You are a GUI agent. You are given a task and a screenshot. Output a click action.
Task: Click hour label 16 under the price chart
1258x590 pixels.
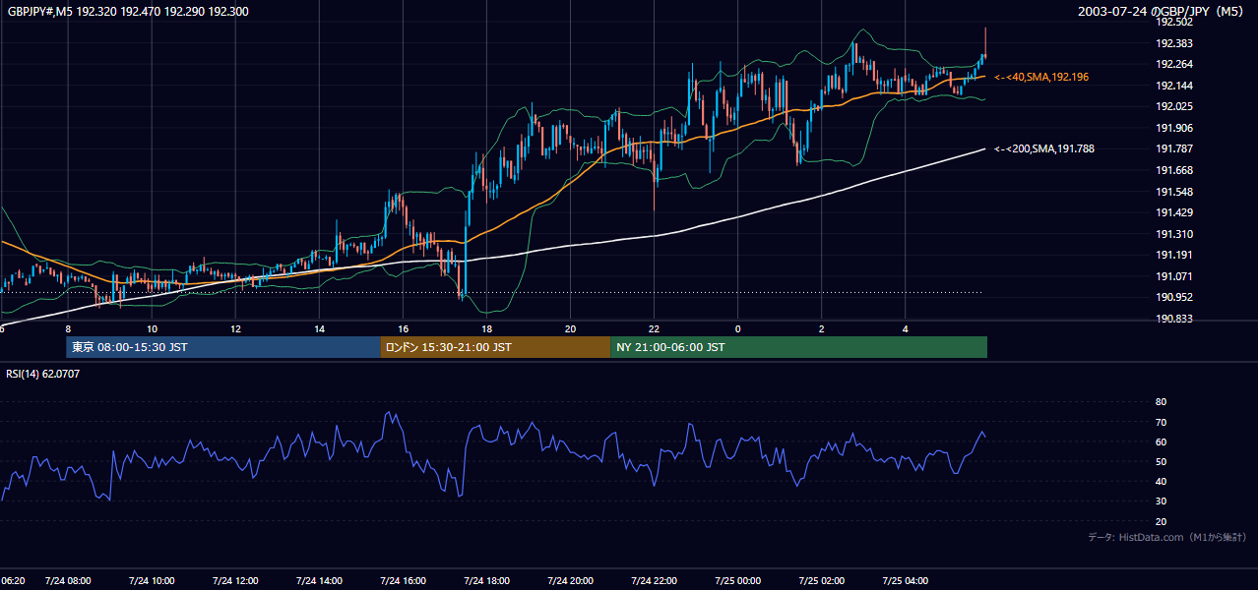click(403, 328)
